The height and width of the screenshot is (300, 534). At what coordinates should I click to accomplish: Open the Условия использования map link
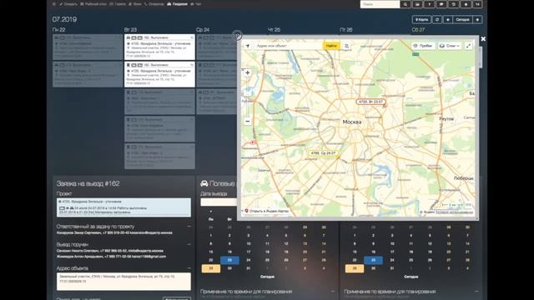(454, 212)
